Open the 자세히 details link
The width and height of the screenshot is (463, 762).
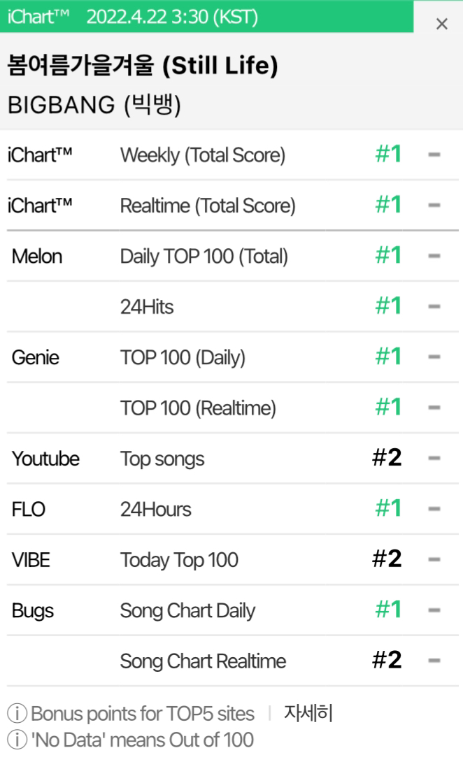(308, 713)
